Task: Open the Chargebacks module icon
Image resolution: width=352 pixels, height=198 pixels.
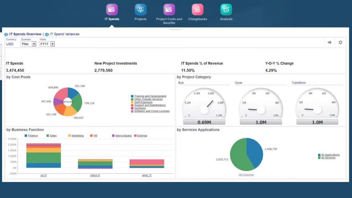Action: coord(198,10)
